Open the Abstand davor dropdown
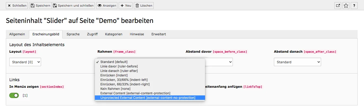364x107 pixels. pyautogui.click(x=219, y=62)
